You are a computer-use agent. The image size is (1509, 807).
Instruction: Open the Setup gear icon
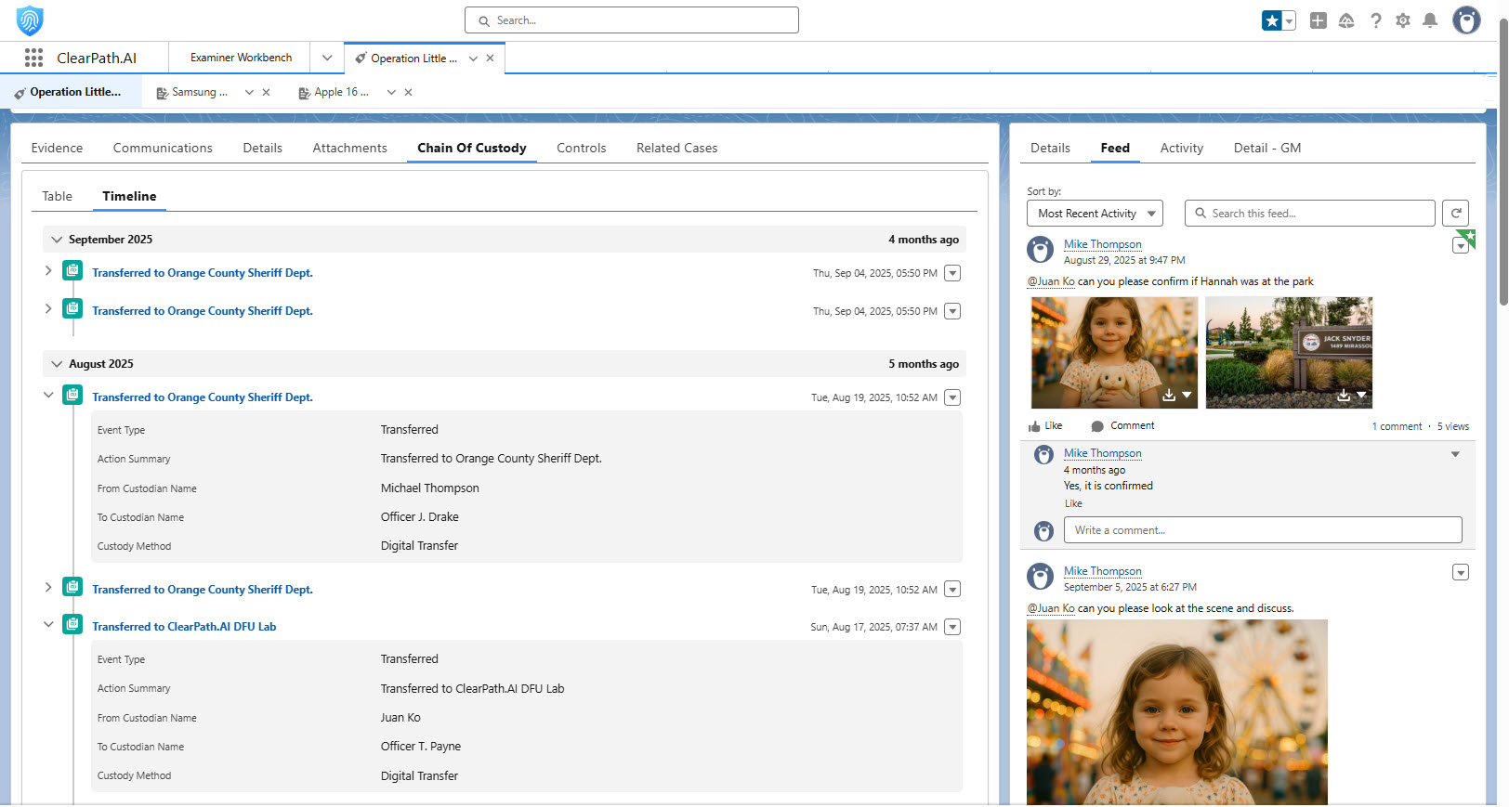click(x=1402, y=20)
